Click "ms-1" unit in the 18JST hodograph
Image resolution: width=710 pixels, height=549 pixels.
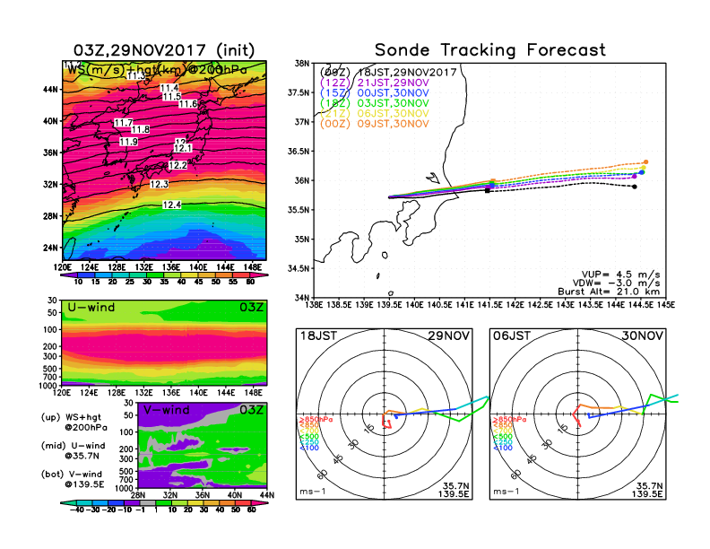313,492
